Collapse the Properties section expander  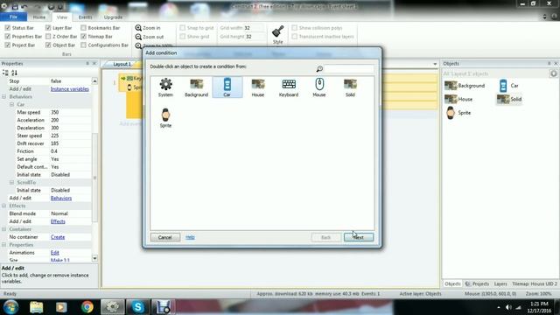pos(3,245)
